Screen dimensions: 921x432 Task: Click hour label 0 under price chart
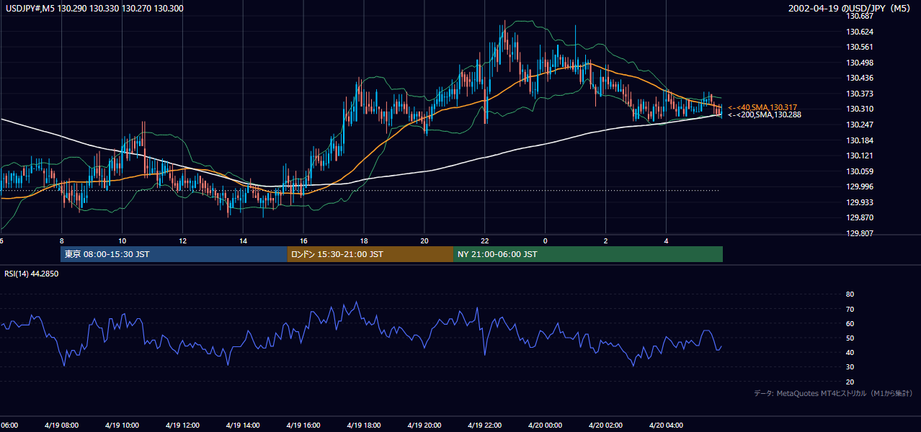point(546,240)
